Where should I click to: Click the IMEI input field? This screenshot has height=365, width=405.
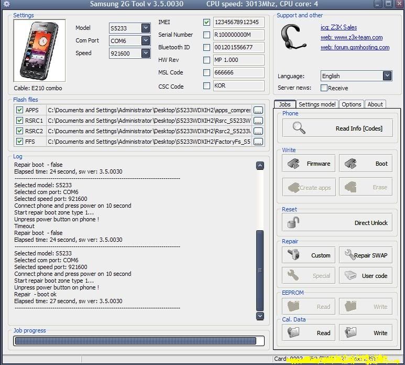tap(239, 22)
